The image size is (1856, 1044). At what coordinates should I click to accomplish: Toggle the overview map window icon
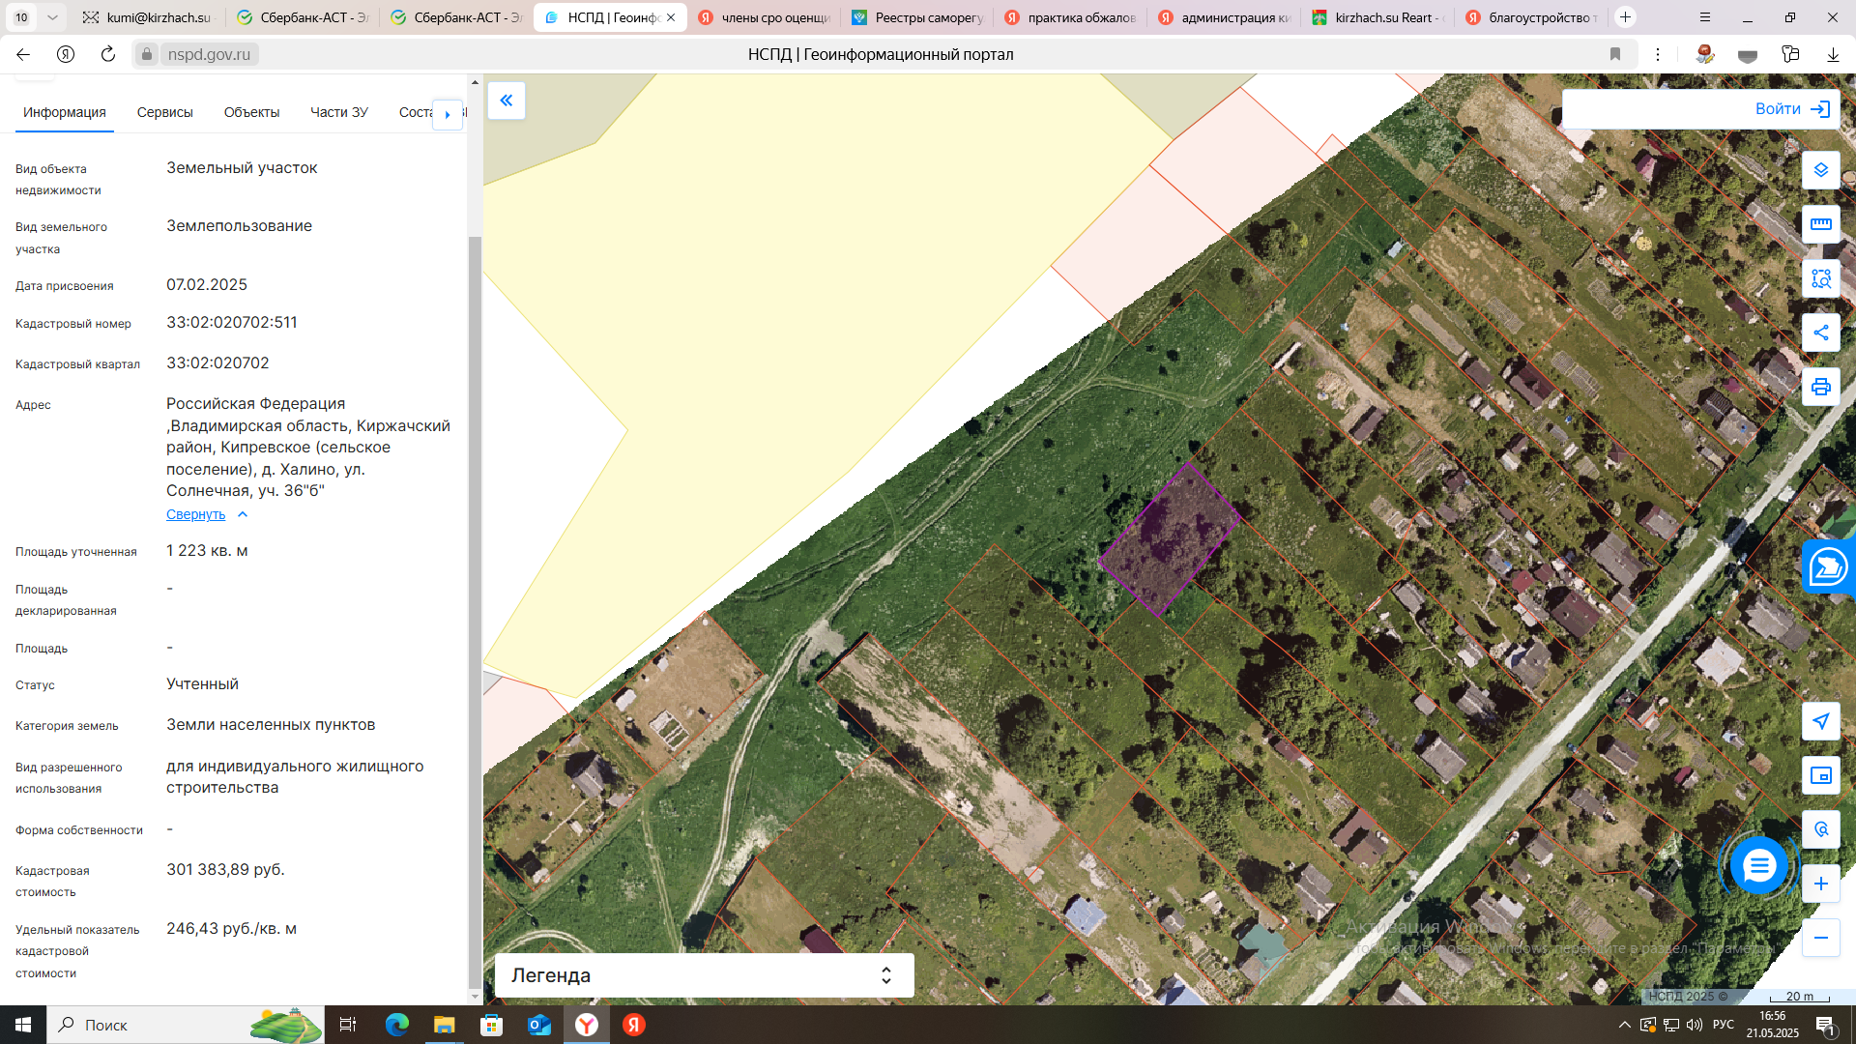[1820, 775]
